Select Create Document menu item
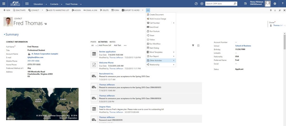The width and height of the screenshot is (286, 126). pos(161,15)
